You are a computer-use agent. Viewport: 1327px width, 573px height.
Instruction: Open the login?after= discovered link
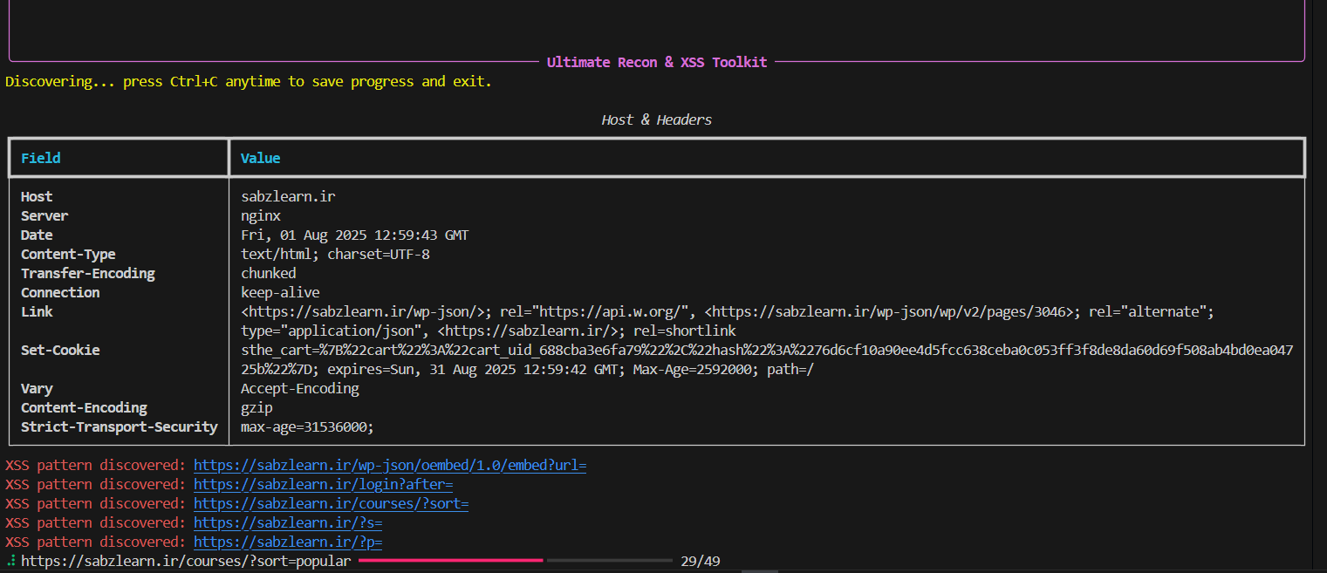tap(324, 485)
